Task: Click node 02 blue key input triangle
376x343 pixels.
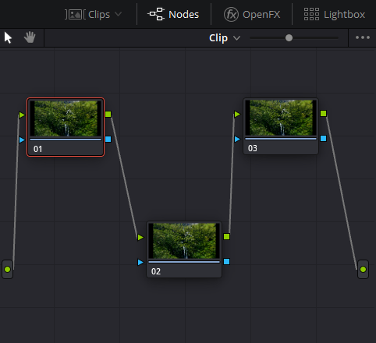Action: point(140,263)
